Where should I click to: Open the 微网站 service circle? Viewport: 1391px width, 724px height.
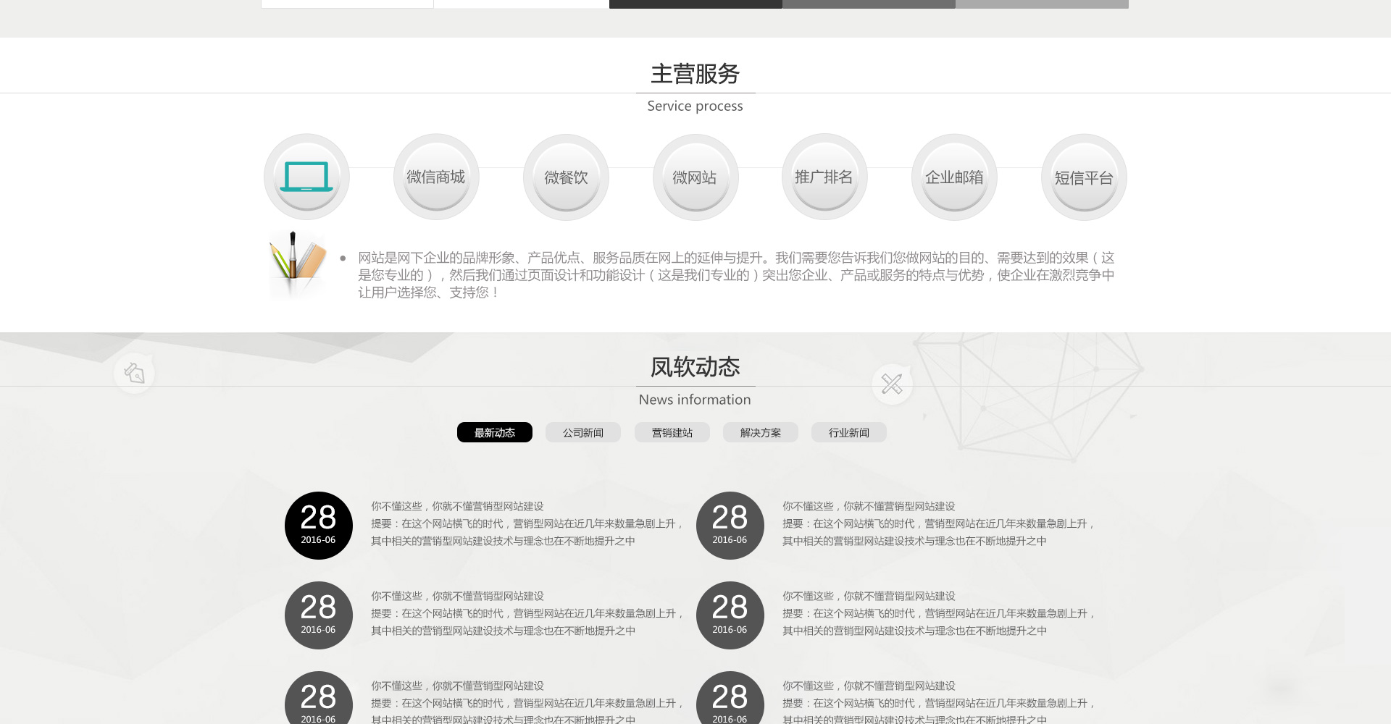click(x=695, y=177)
